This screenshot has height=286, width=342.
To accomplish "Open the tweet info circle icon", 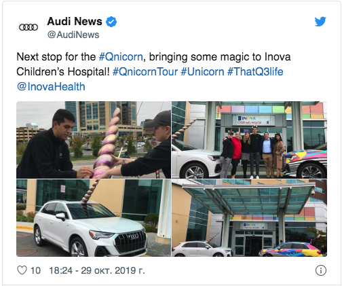I will point(320,270).
